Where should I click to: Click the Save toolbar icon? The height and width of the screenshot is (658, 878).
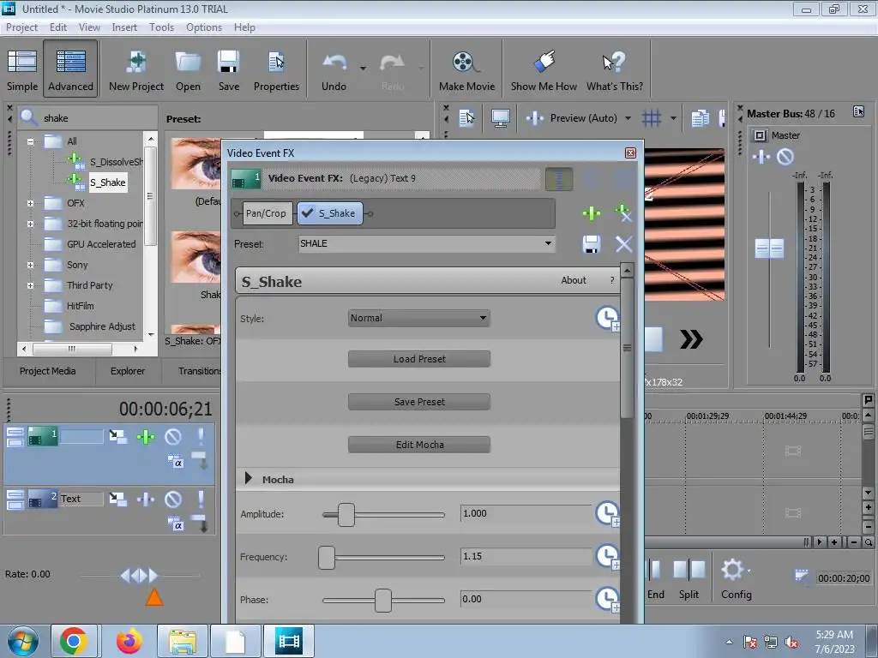(x=228, y=69)
